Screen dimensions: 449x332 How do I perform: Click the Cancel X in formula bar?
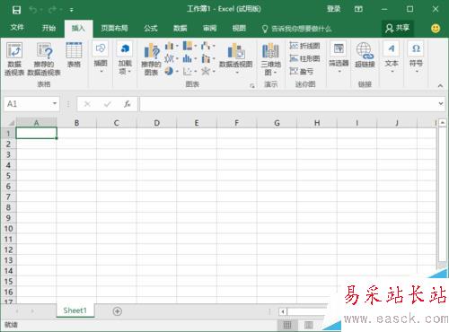(x=87, y=104)
